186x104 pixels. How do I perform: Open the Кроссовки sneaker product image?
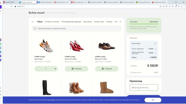pos(46,46)
